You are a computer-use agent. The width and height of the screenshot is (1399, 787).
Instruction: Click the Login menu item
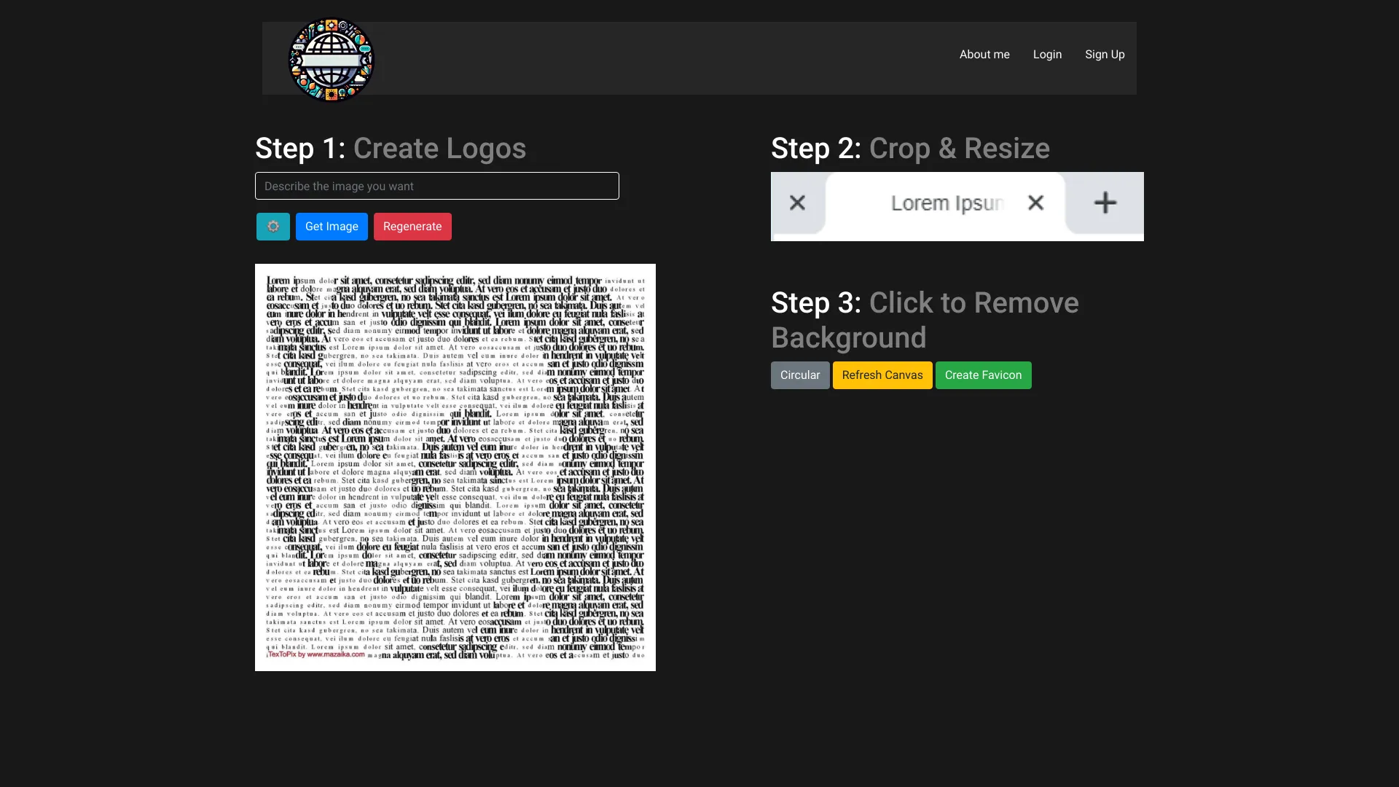click(1047, 54)
